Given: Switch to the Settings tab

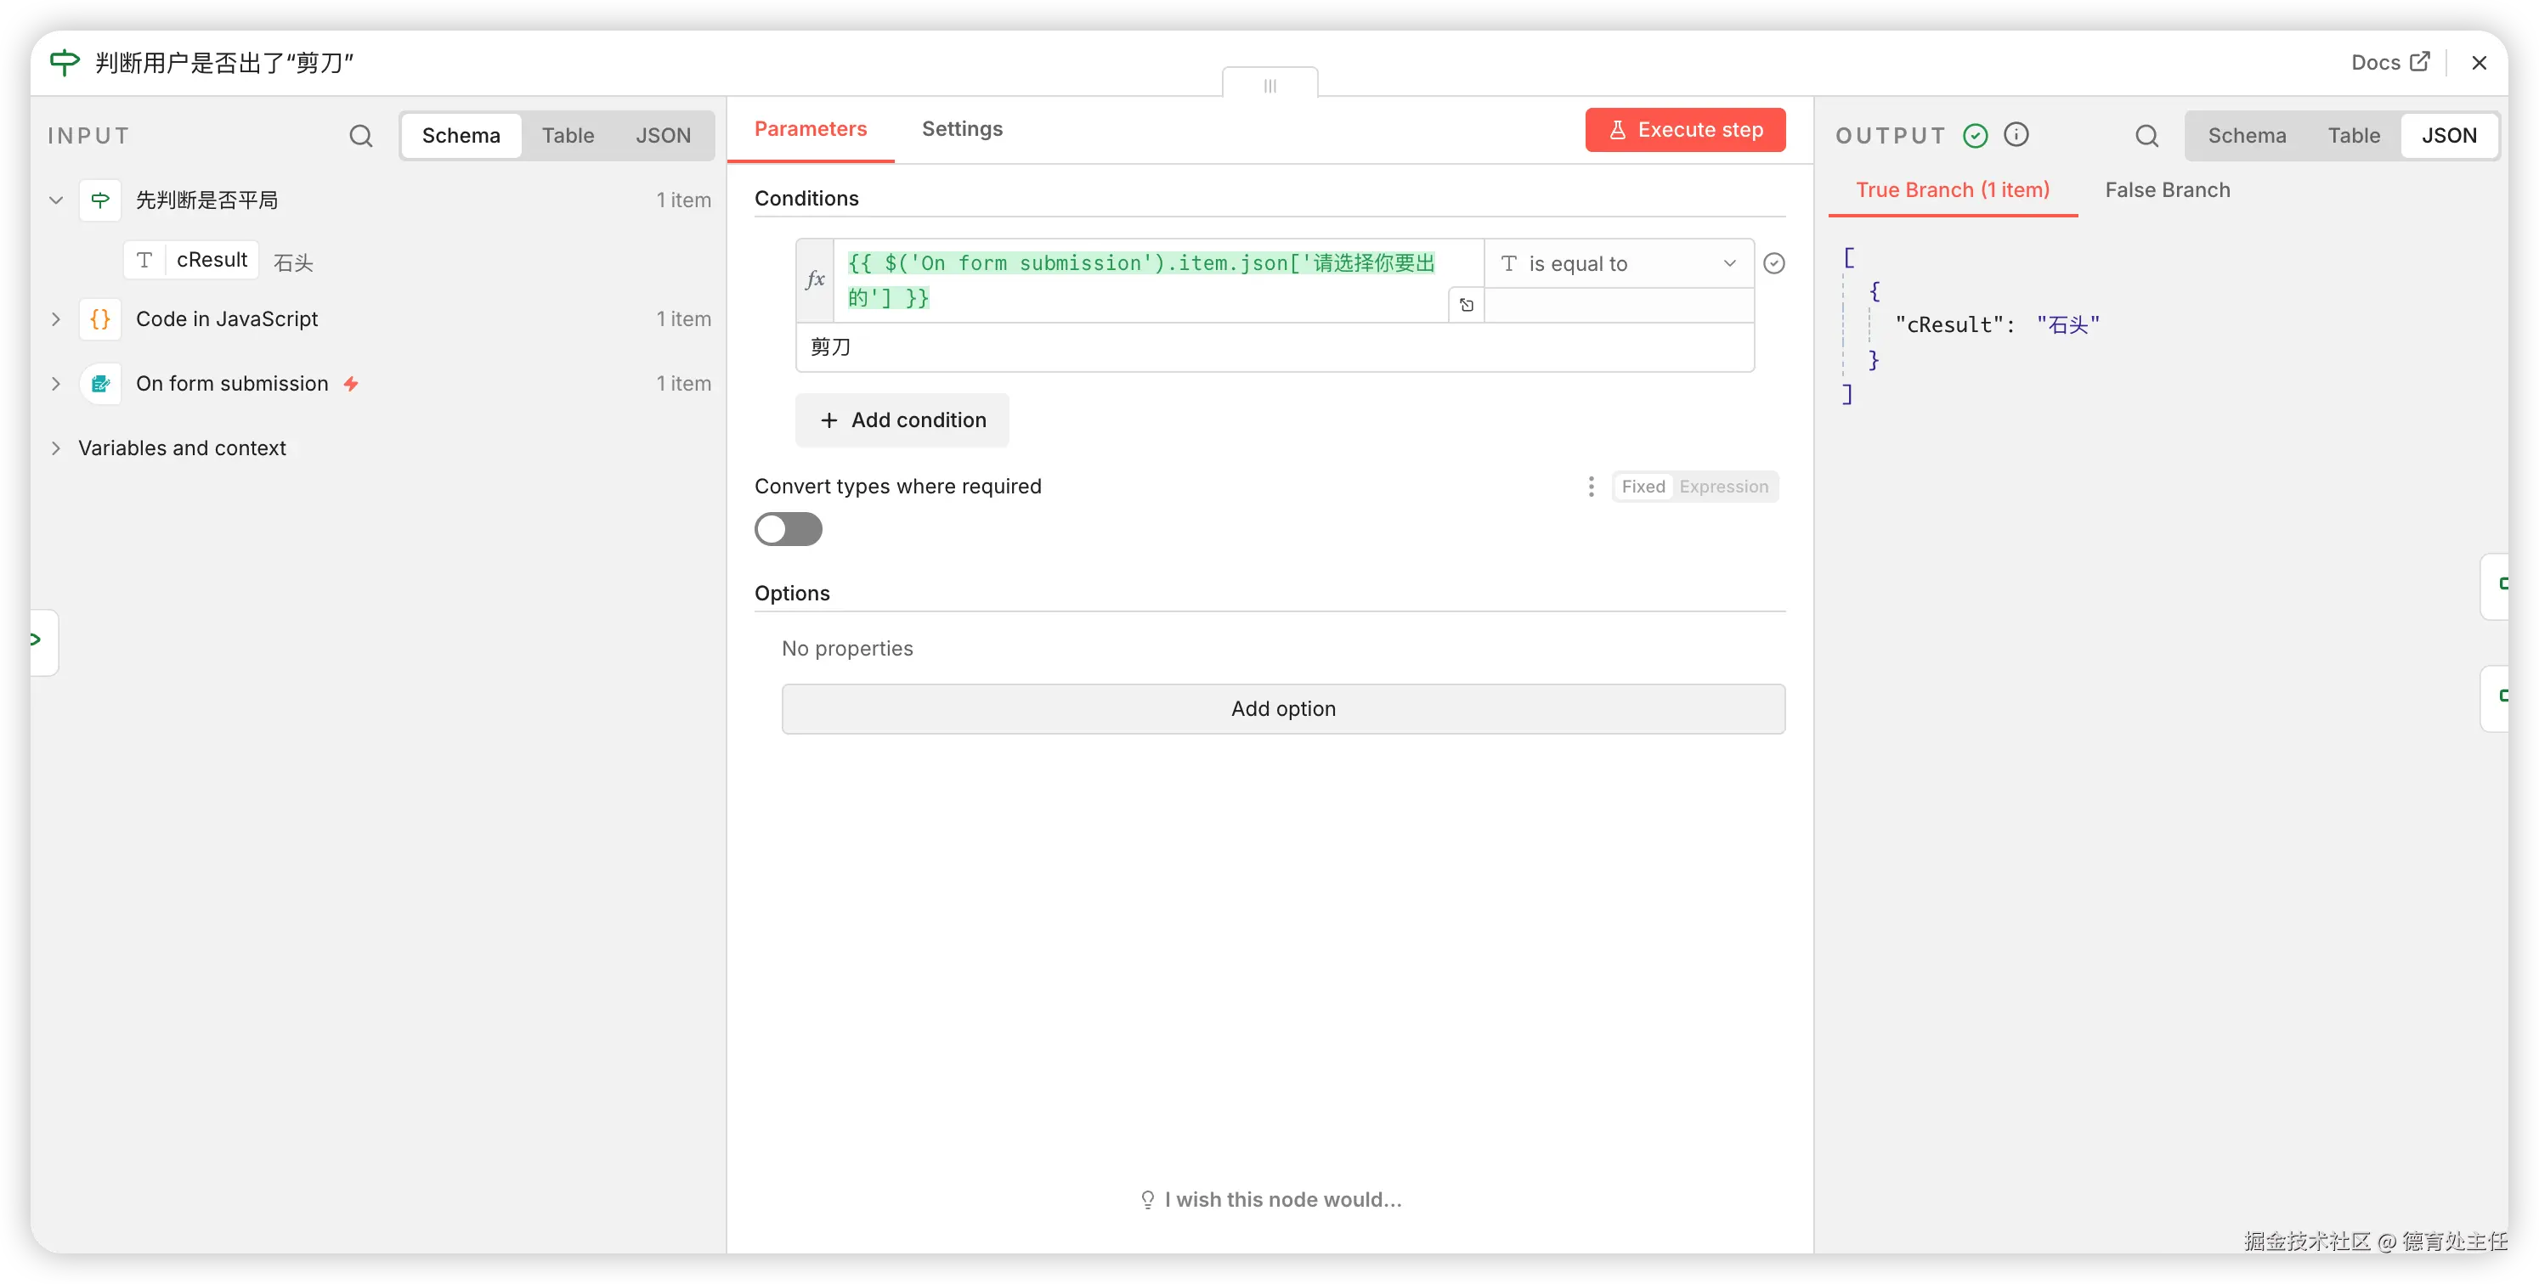Looking at the screenshot, I should pyautogui.click(x=962, y=129).
